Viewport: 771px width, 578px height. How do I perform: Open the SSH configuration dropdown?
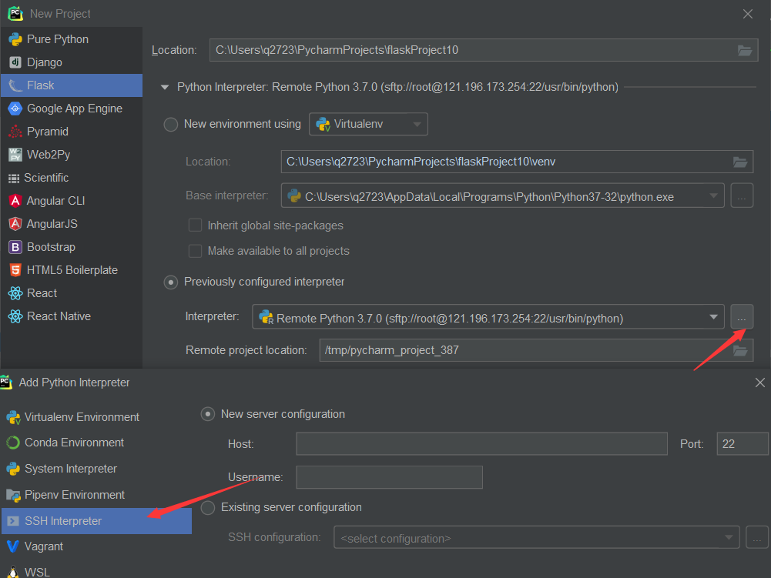click(x=537, y=537)
